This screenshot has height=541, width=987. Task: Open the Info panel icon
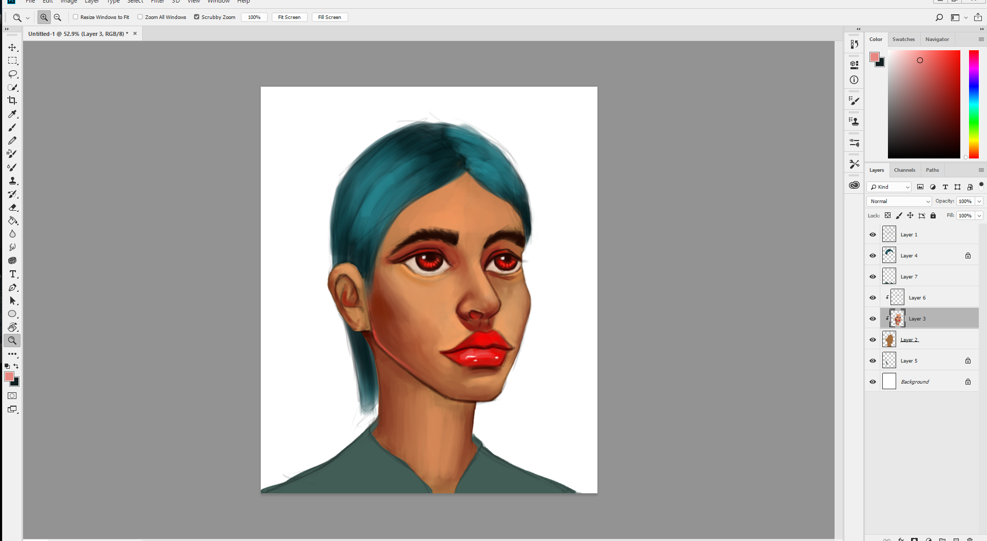(854, 80)
